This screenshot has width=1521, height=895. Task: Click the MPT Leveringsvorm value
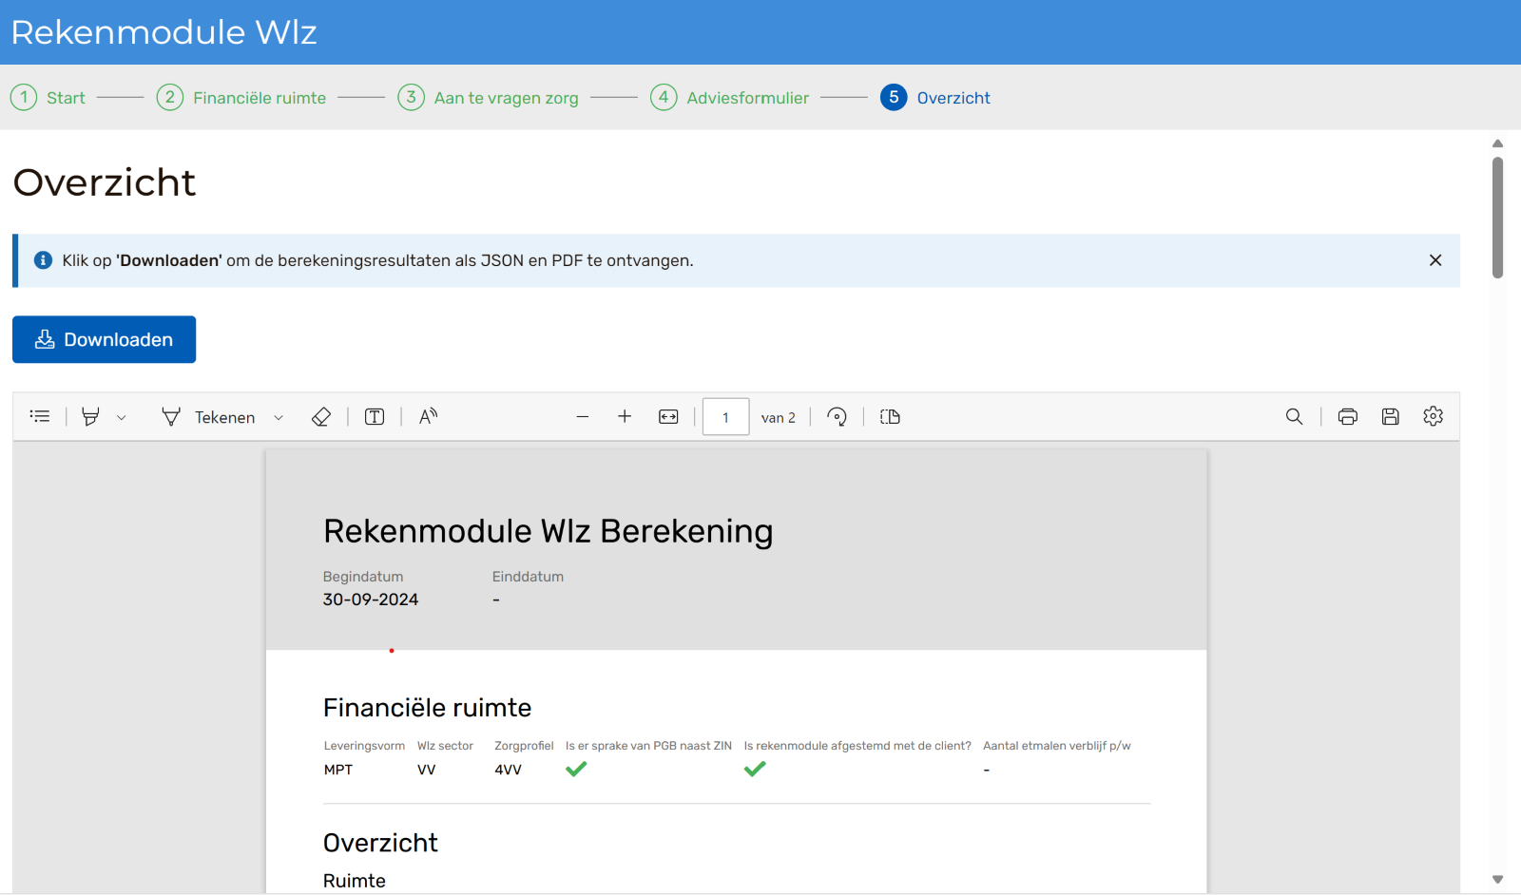338,770
